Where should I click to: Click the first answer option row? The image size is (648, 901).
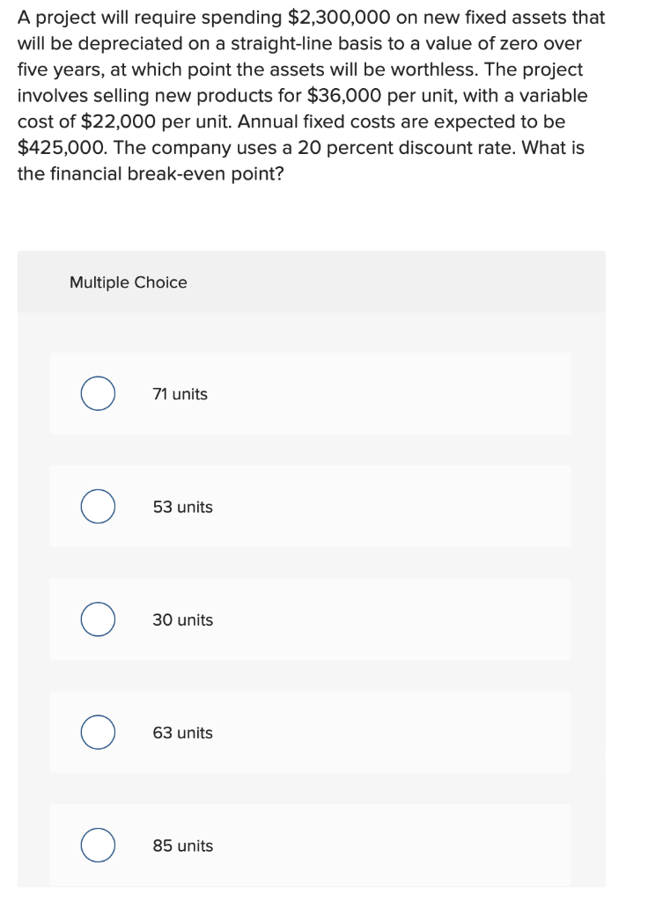point(312,393)
